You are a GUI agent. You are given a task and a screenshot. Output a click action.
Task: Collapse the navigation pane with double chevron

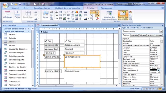[33, 26]
